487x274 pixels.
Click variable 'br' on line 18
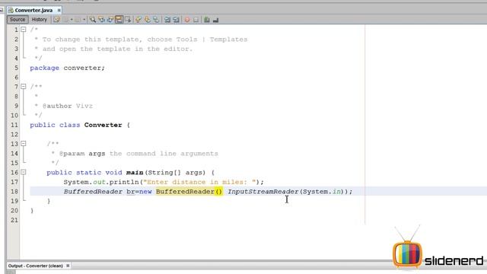(x=130, y=192)
